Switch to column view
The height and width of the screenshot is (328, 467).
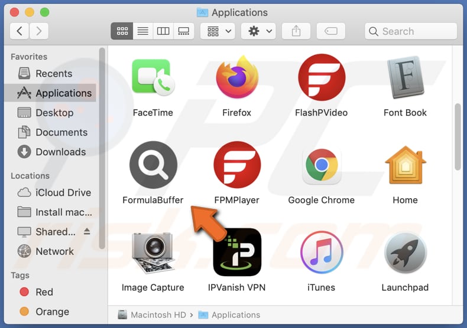(163, 31)
